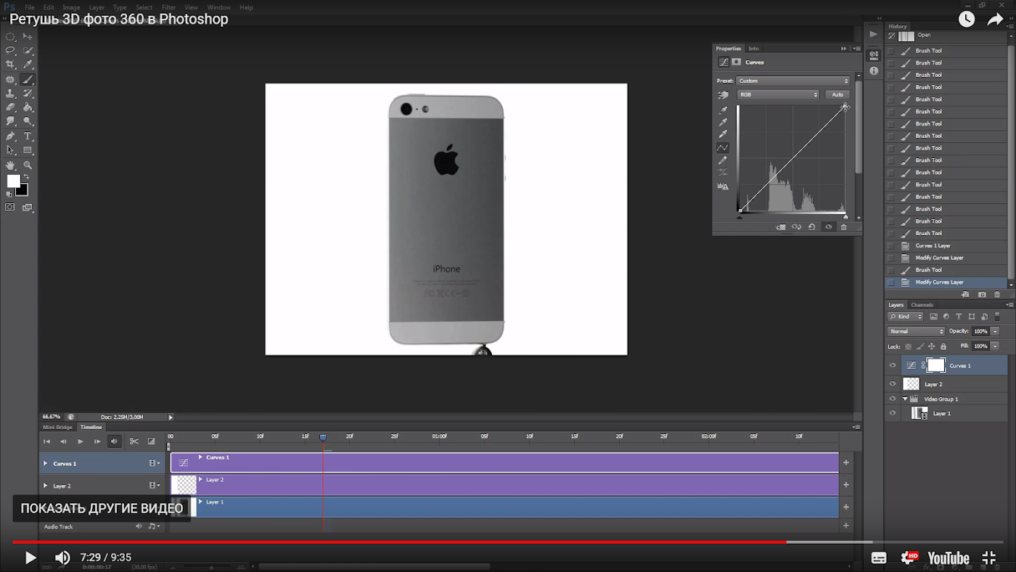The width and height of the screenshot is (1016, 572).
Task: Reset Curves adjustment to defaults
Action: tap(812, 227)
